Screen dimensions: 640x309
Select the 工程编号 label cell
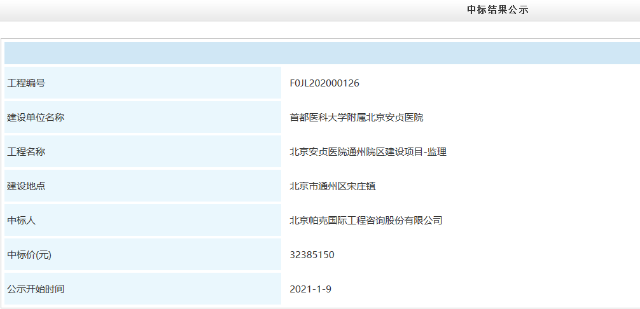point(143,83)
